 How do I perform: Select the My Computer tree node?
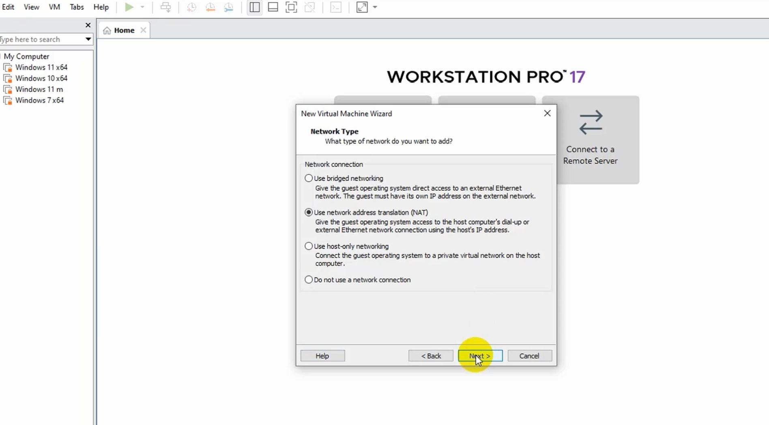pos(26,56)
